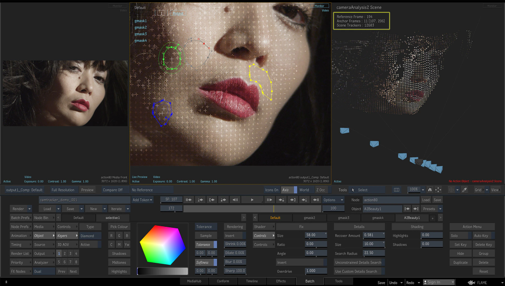Turn on Auto Key in the Action Menu panel
The image size is (505, 286).
point(482,236)
